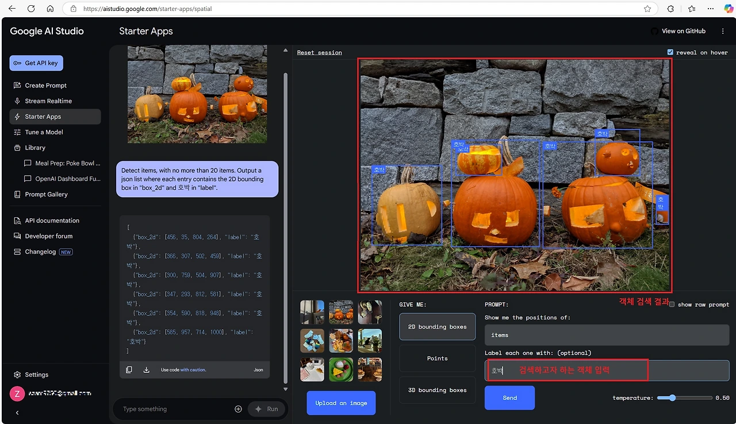Open Stream Realtime in the sidebar
Viewport: 736px width, 424px height.
48,101
